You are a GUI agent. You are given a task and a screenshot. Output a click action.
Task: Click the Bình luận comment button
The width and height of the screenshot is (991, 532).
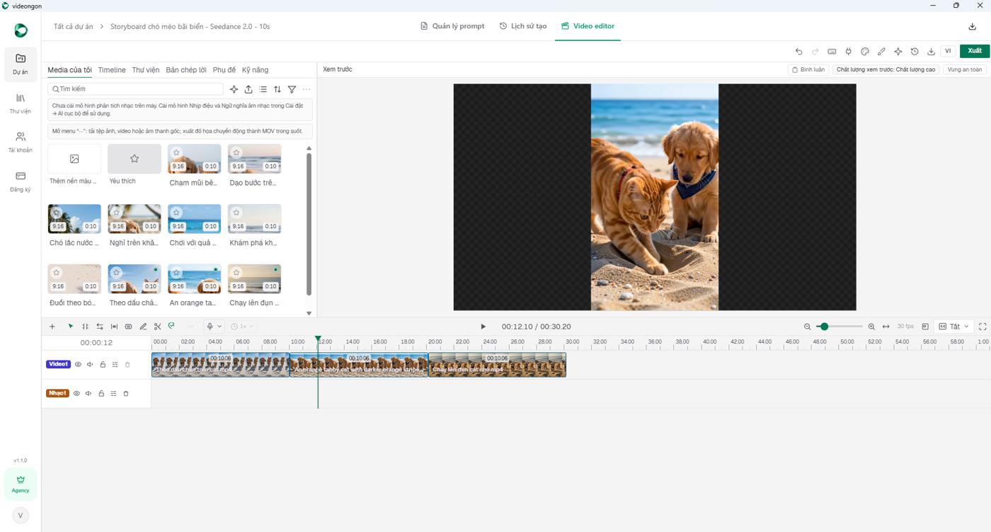(x=808, y=69)
